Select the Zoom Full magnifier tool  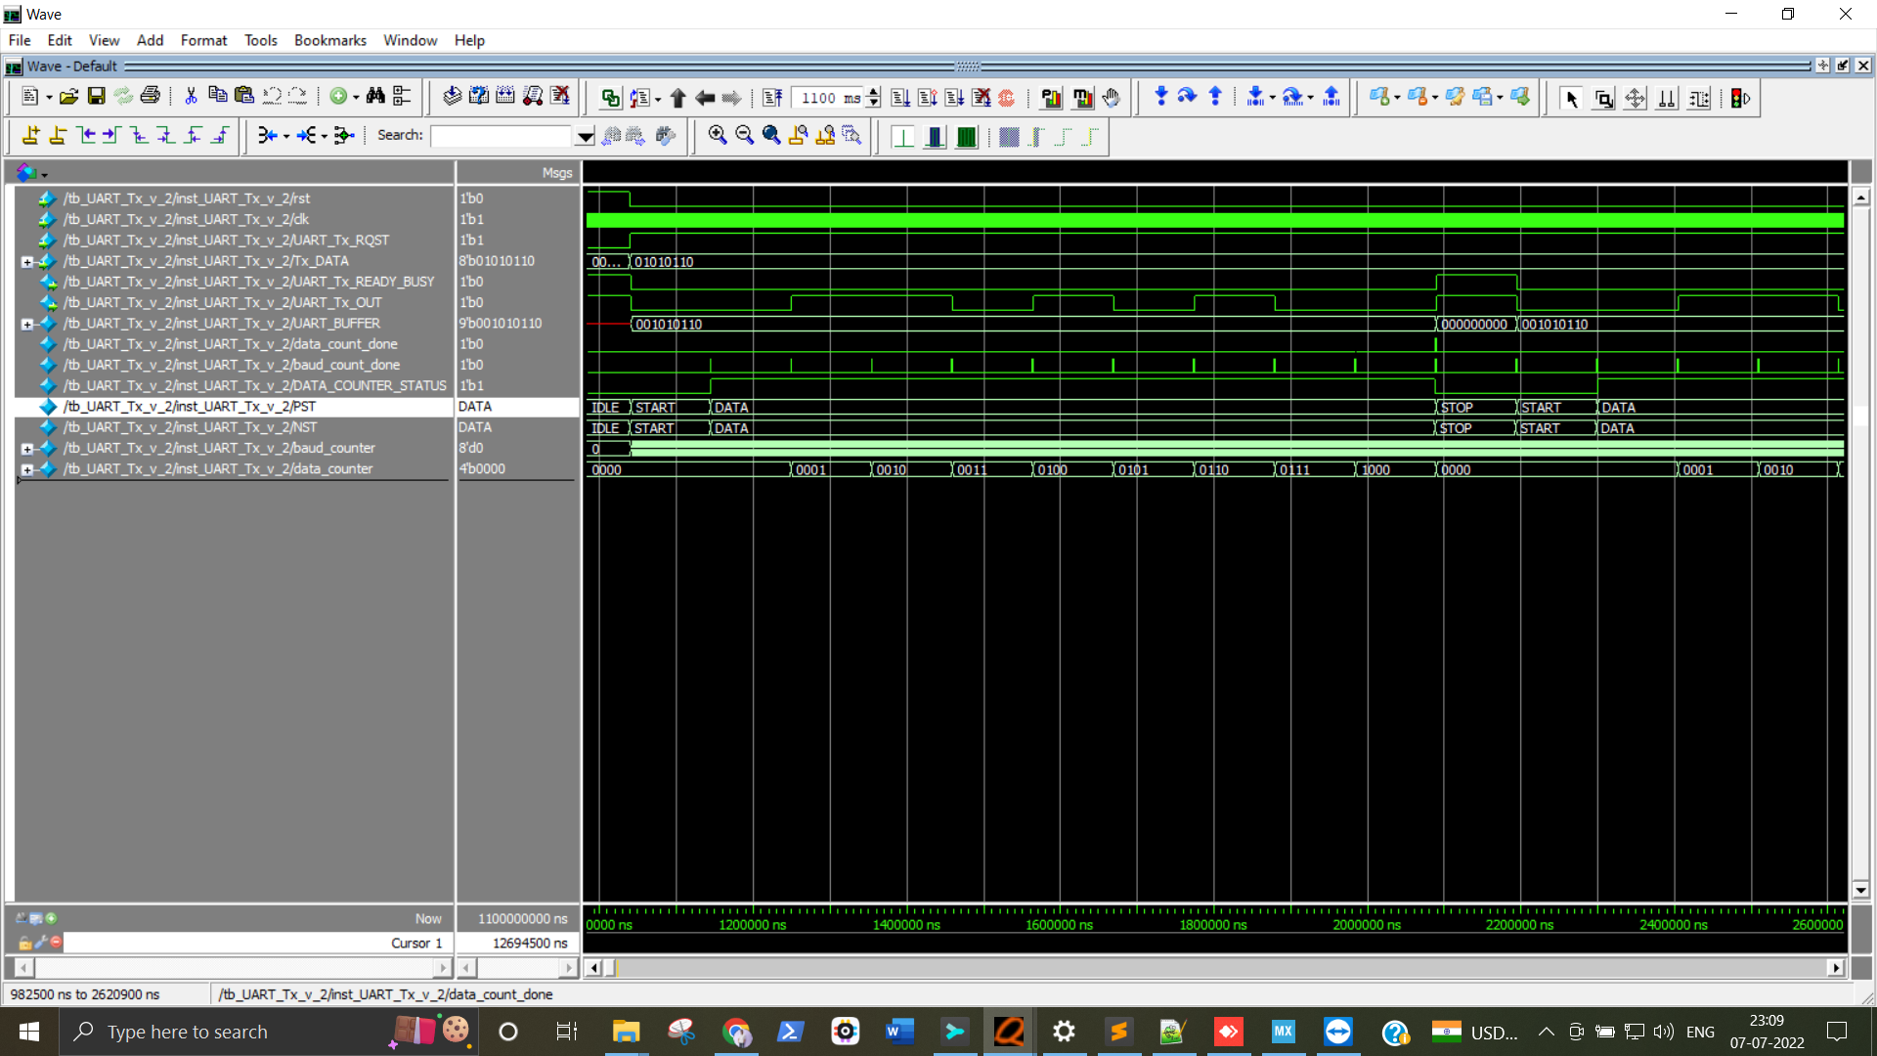pyautogui.click(x=771, y=136)
